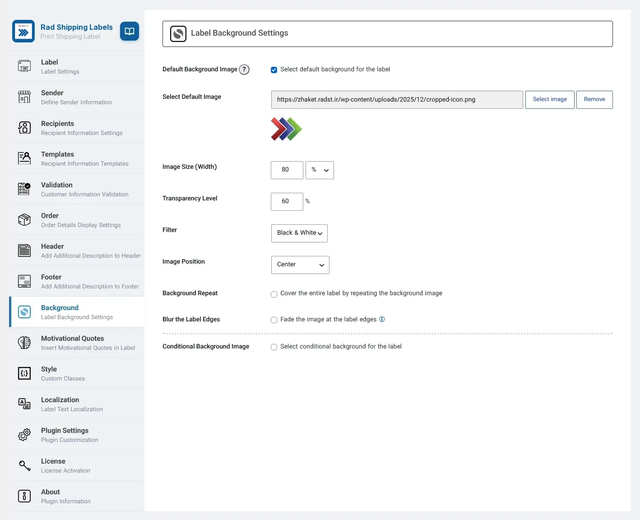The width and height of the screenshot is (640, 520).
Task: Open the Filter Black & White dropdown
Action: (x=299, y=233)
